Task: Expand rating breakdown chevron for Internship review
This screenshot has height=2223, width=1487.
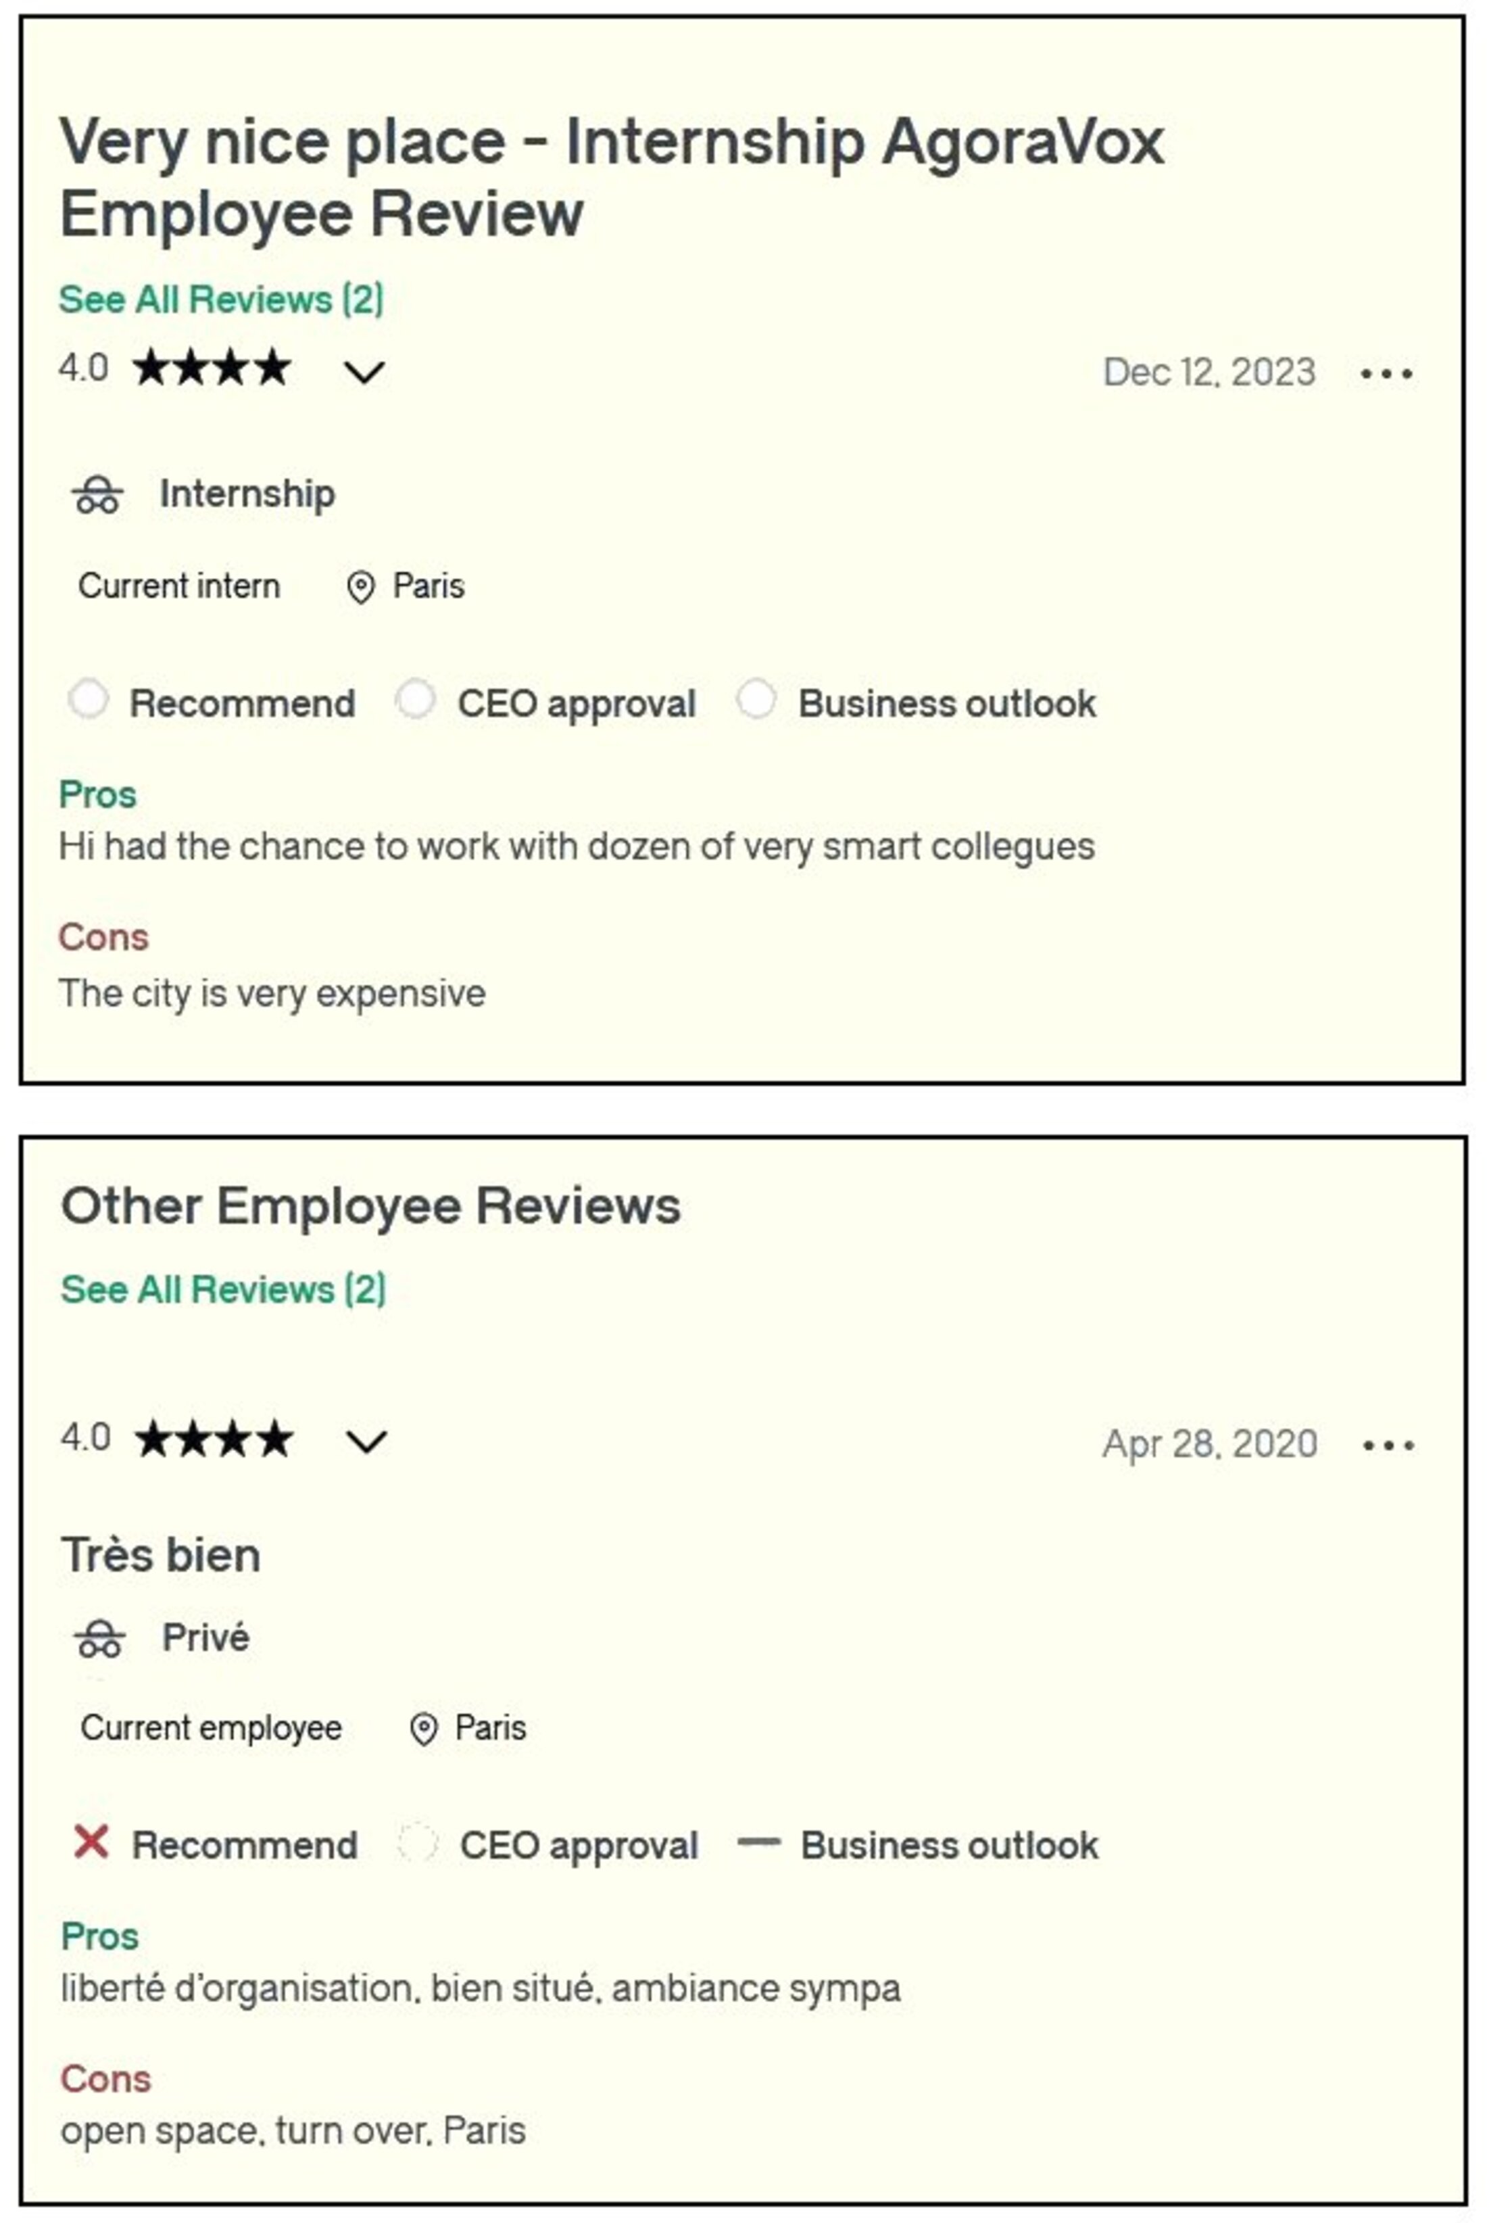Action: [x=364, y=372]
